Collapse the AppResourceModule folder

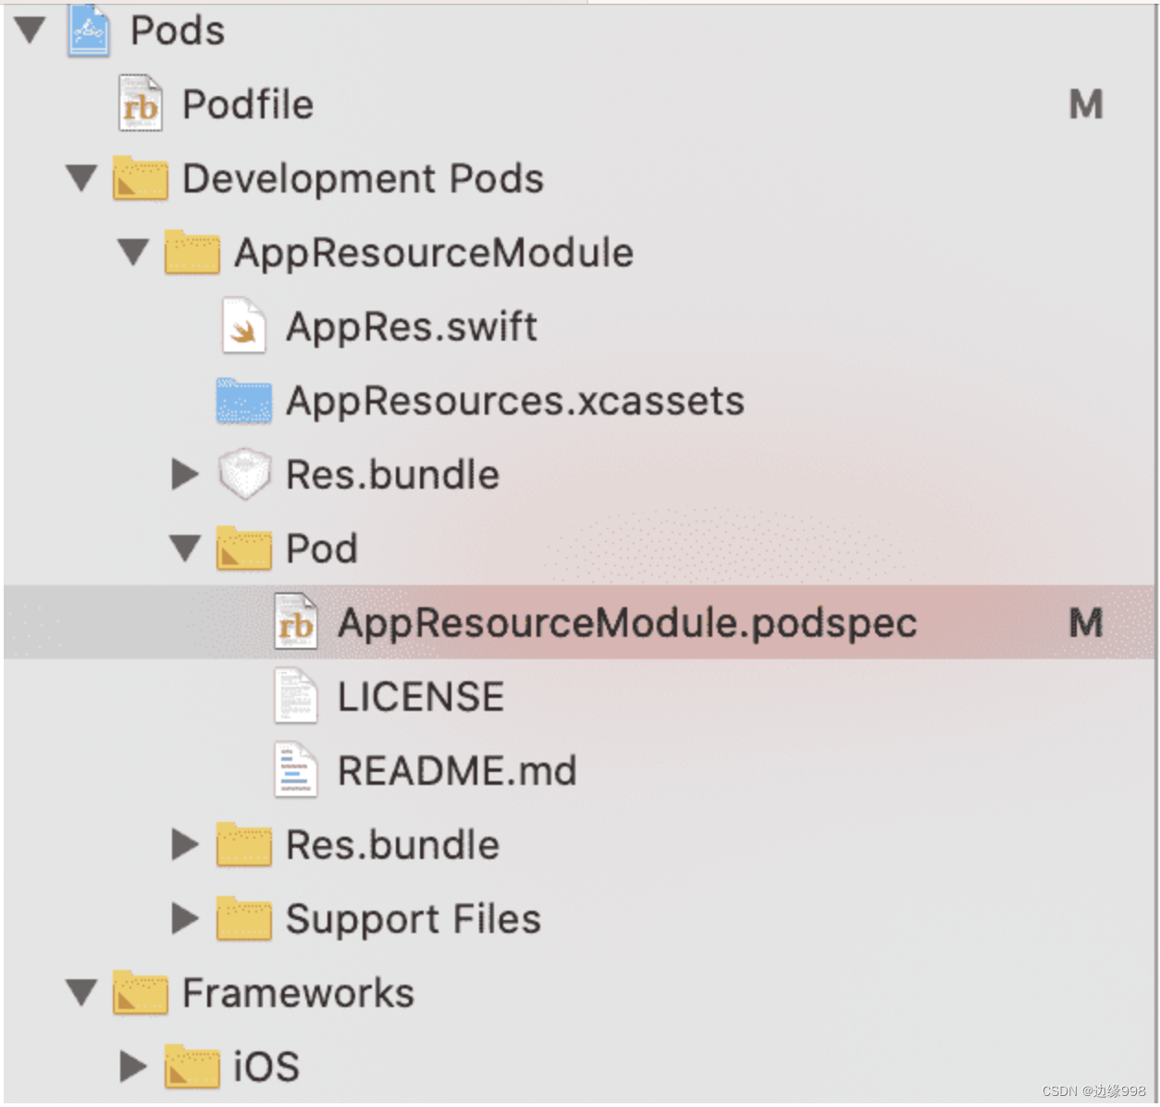(x=134, y=252)
